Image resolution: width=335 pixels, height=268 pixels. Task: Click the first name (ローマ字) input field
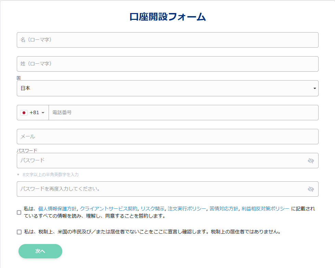pos(168,40)
